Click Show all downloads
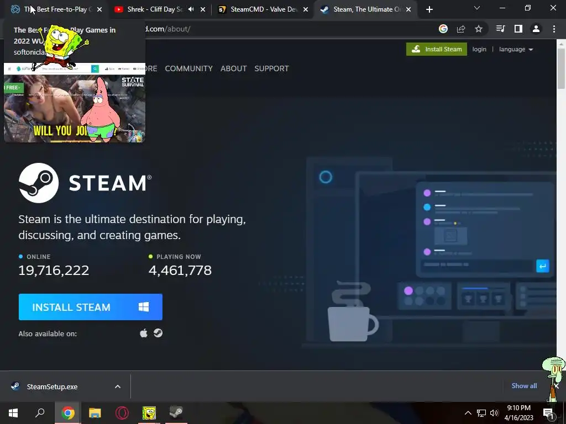 tap(524, 386)
